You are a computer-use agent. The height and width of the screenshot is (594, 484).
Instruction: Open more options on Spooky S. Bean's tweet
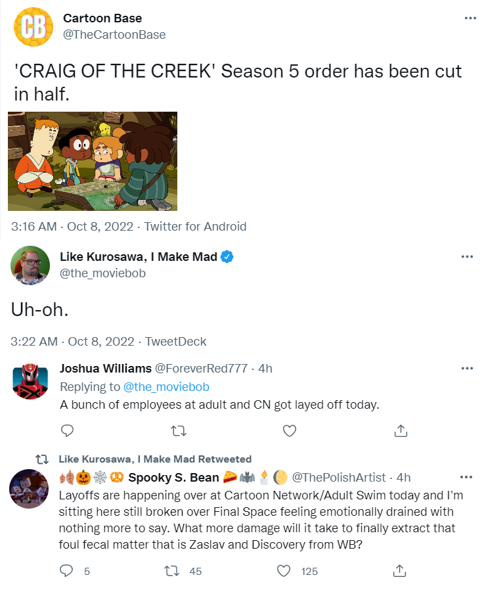pyautogui.click(x=467, y=477)
